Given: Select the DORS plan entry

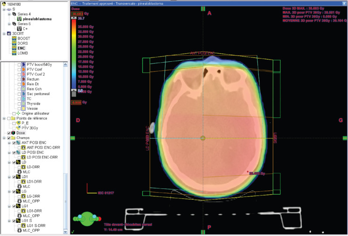Looking at the screenshot, I should click(x=23, y=43).
